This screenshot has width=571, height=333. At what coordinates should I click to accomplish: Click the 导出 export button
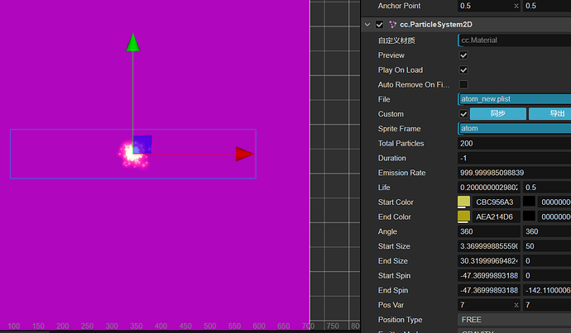click(x=549, y=114)
